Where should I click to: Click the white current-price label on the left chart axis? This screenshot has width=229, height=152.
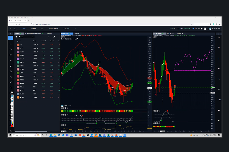[x=150, y=88]
